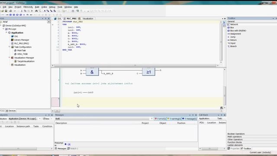Copy the selection with the toolbar copy icon
Image resolution: width=277 pixels, height=156 pixels.
[25, 11]
